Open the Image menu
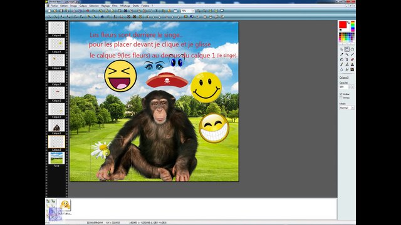401x225 pixels. (x=73, y=6)
